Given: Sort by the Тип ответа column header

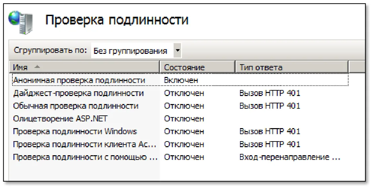Looking at the screenshot, I should pos(292,67).
